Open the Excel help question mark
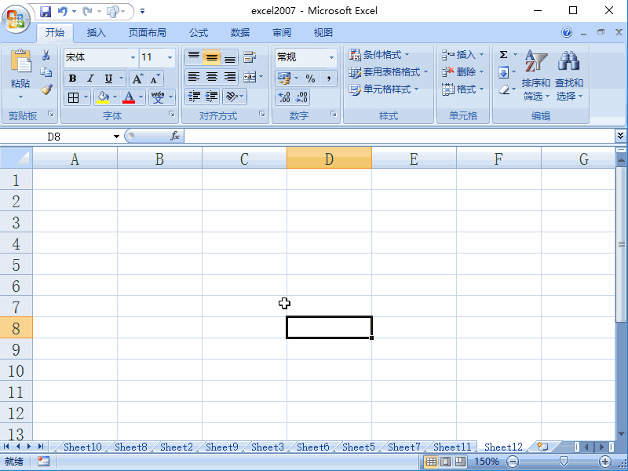The image size is (628, 471). click(567, 32)
